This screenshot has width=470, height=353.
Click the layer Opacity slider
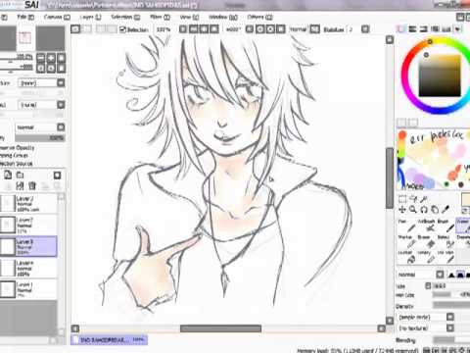(40, 138)
